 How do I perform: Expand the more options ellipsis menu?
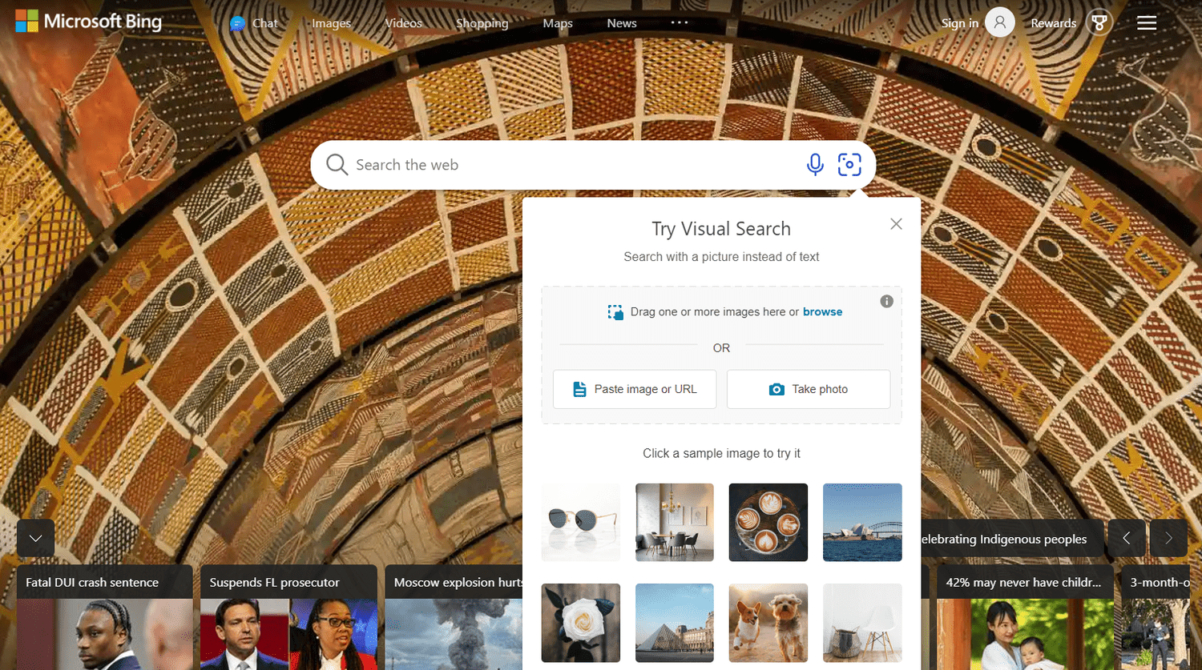pyautogui.click(x=680, y=23)
